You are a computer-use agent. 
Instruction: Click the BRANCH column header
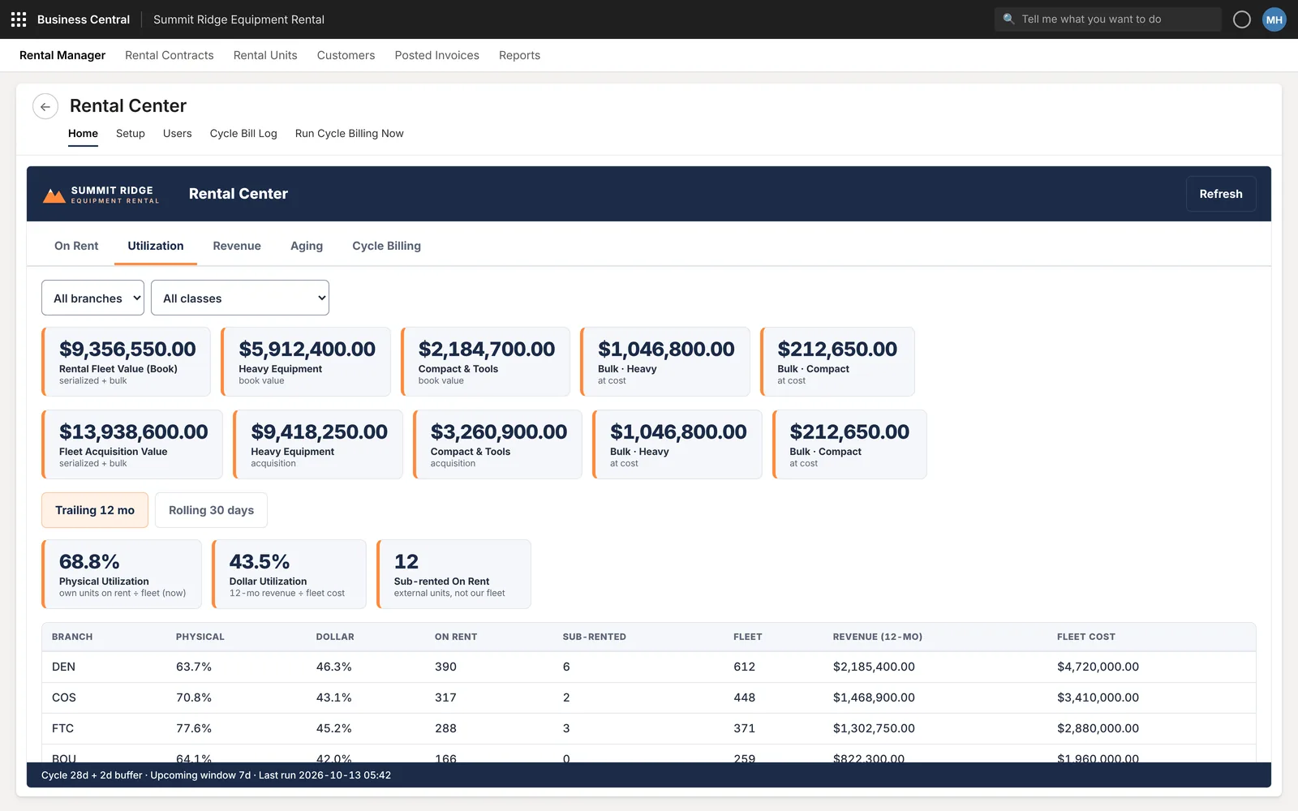pyautogui.click(x=72, y=637)
